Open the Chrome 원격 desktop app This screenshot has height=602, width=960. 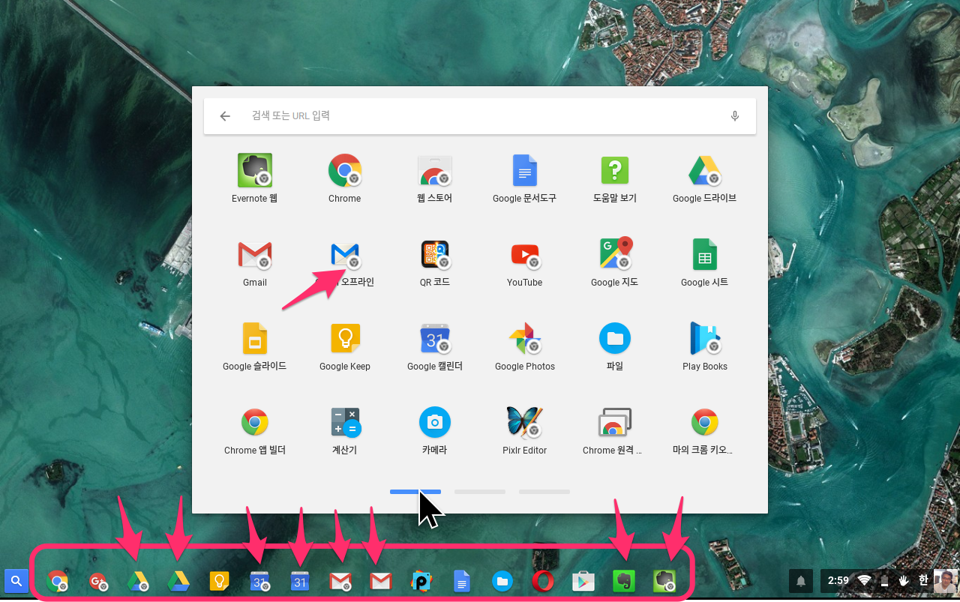(x=615, y=430)
